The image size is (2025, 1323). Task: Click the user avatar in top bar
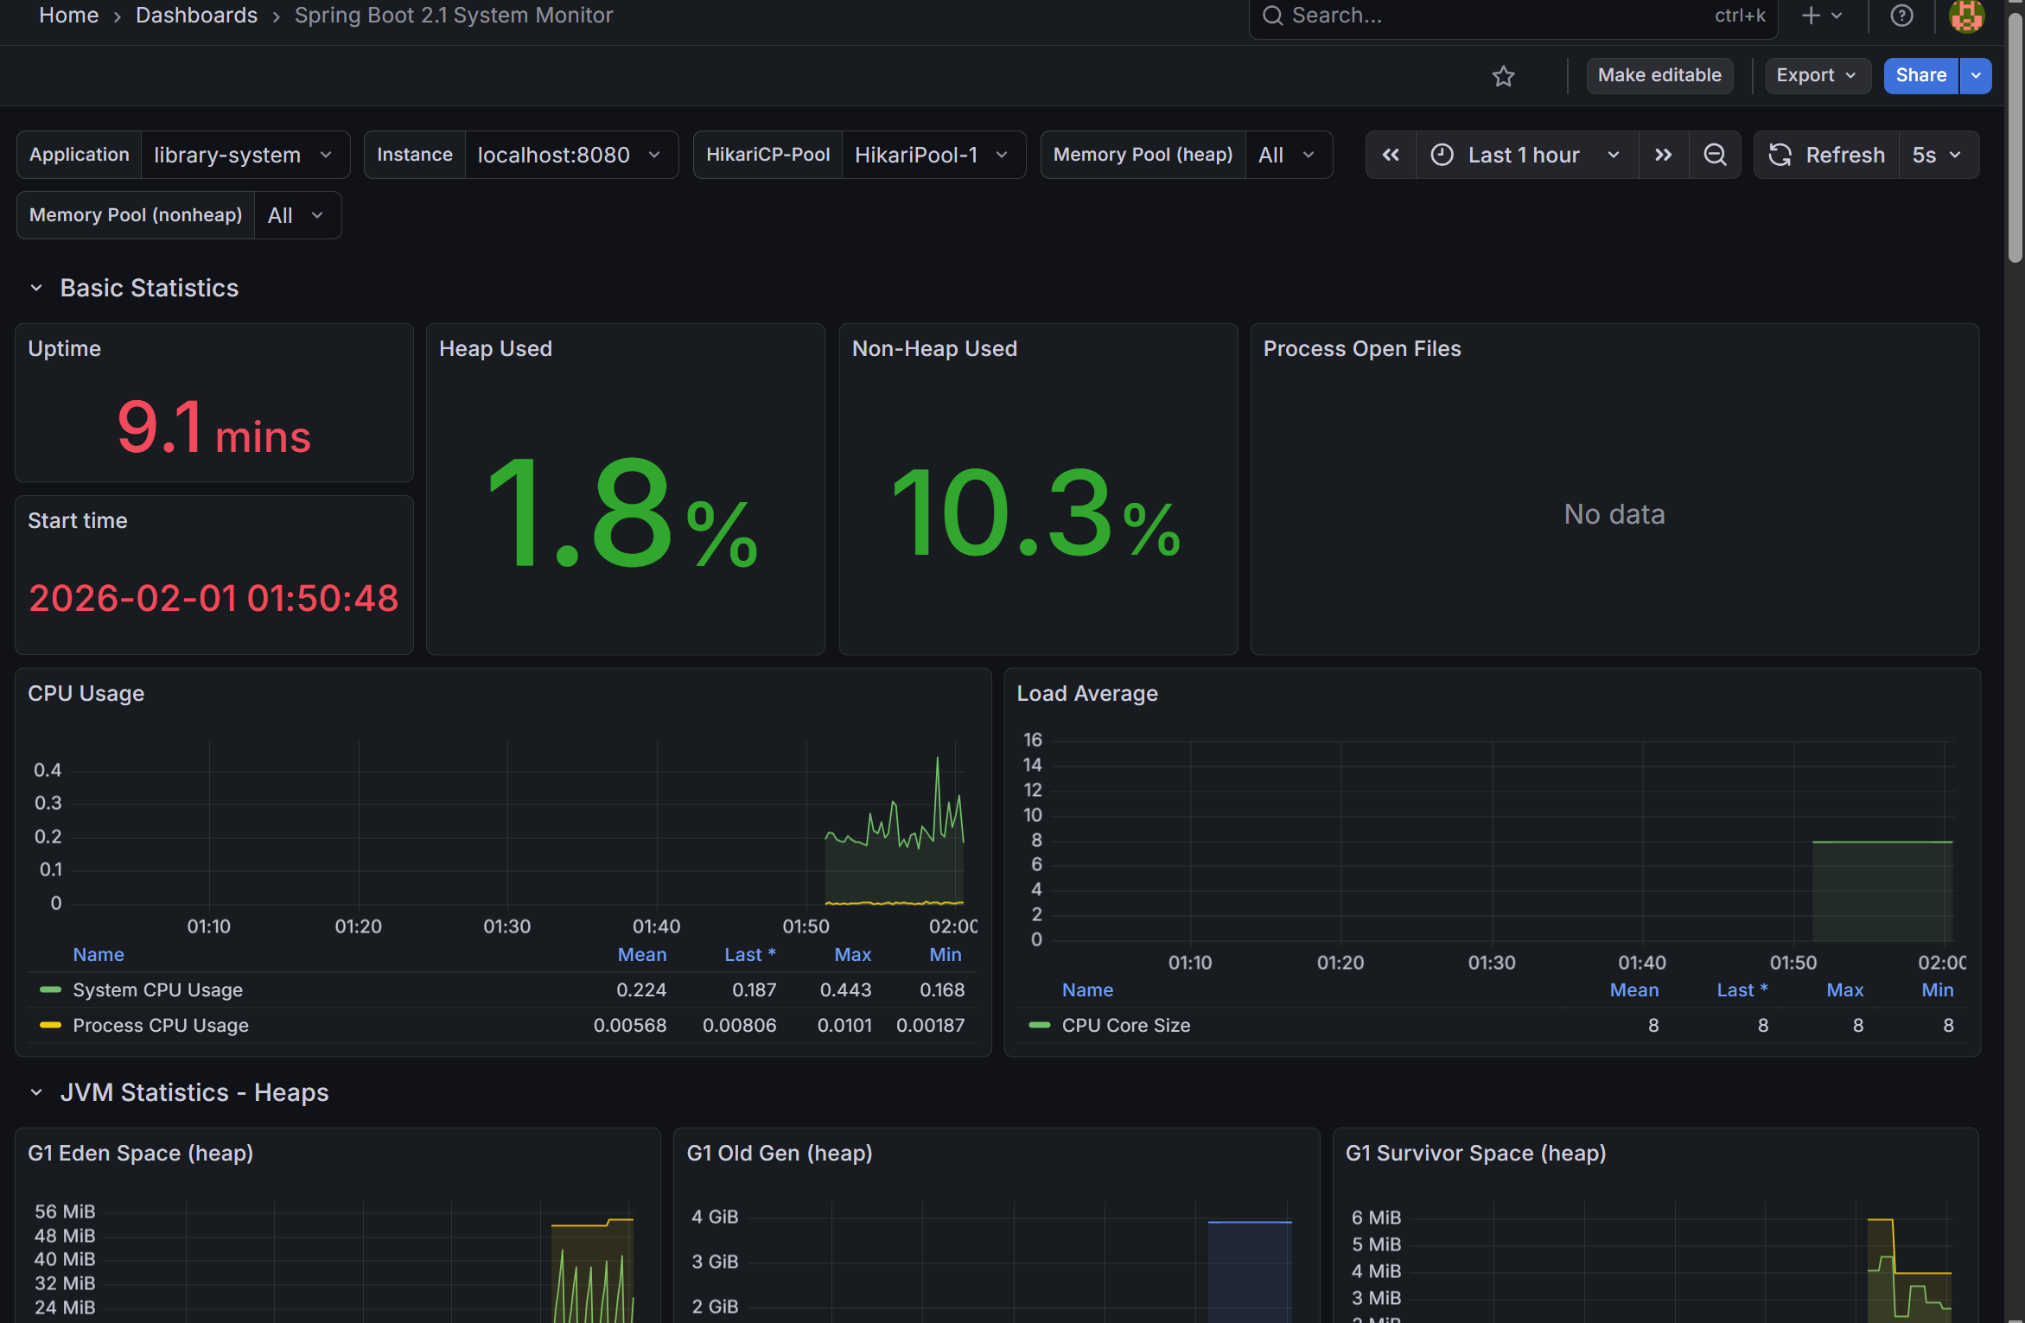coord(1966,16)
